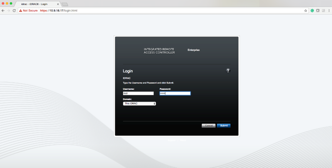Close the iDRAC8 Login tab
The width and height of the screenshot is (332, 168).
(58, 4)
